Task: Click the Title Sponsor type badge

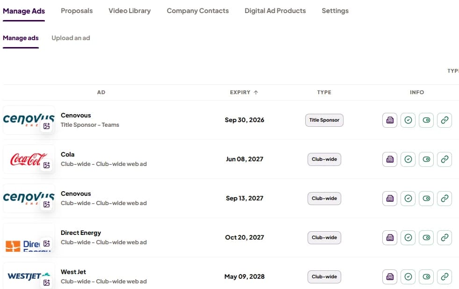Action: pos(324,120)
